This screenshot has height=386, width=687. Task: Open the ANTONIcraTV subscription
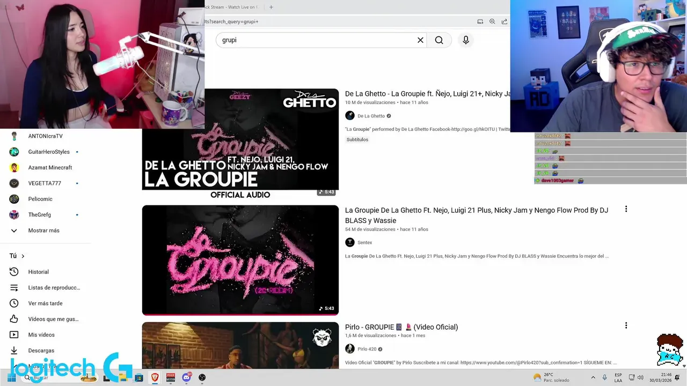pyautogui.click(x=46, y=136)
